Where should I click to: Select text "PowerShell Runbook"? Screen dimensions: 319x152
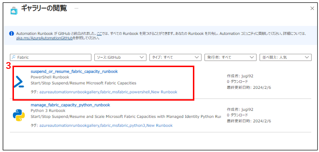(x=50, y=77)
